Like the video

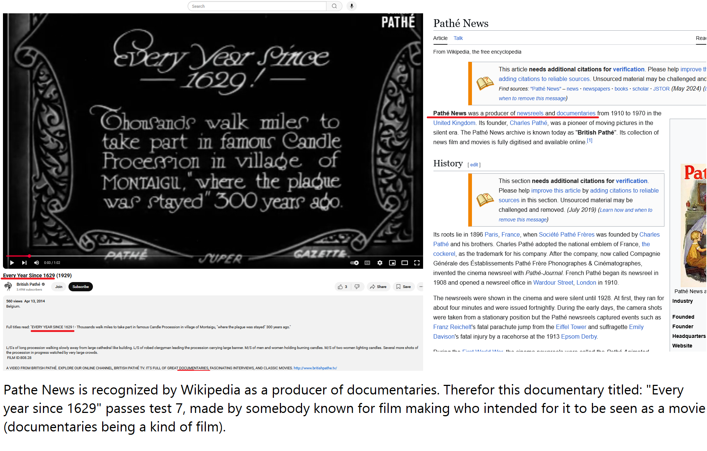342,286
